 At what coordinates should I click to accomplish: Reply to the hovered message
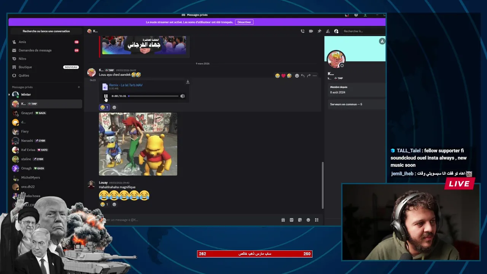pos(302,76)
